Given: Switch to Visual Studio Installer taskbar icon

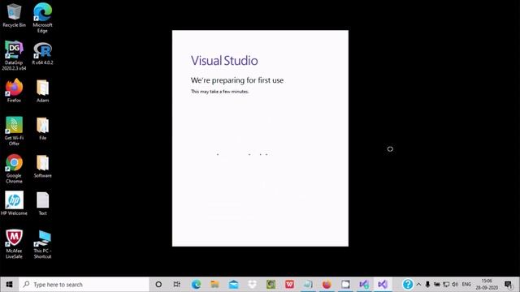Looking at the screenshot, I should click(x=364, y=285).
